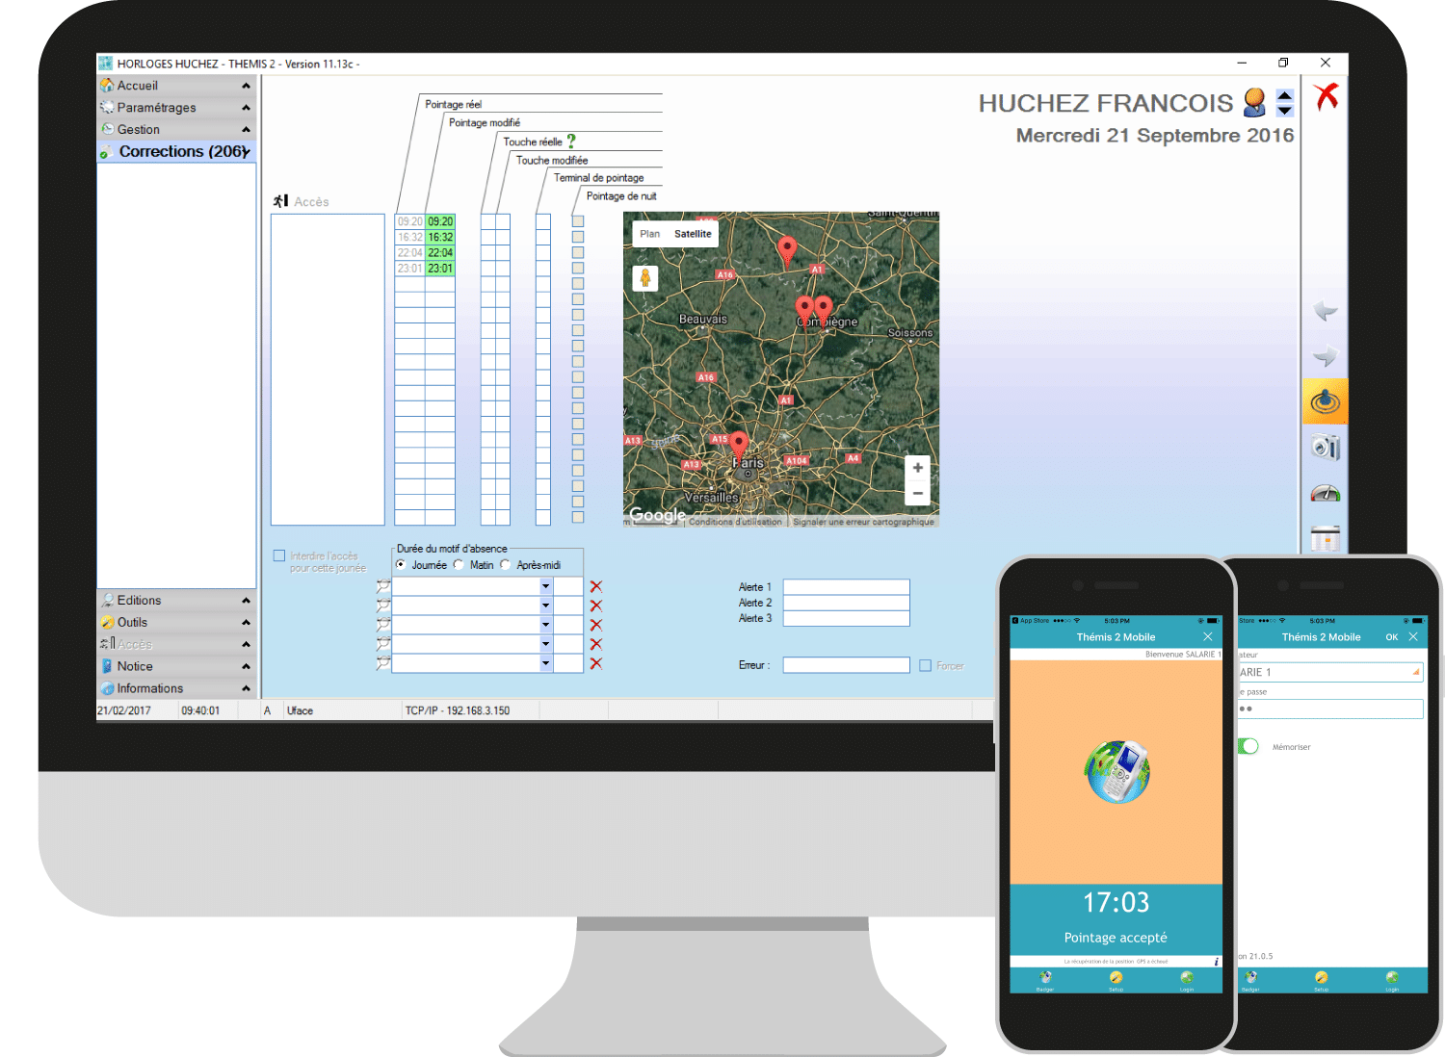The height and width of the screenshot is (1057, 1445).
Task: Tick the Forcer checkbox
Action: coord(925,665)
